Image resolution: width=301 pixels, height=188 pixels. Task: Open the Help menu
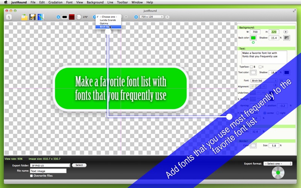[x=149, y=2]
